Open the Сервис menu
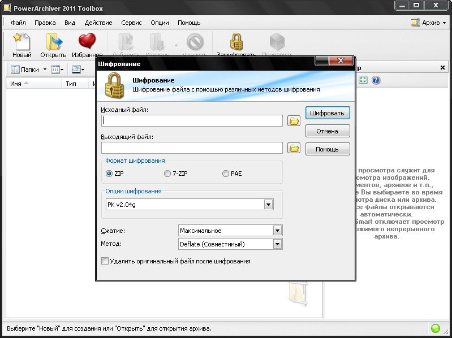 pyautogui.click(x=131, y=23)
